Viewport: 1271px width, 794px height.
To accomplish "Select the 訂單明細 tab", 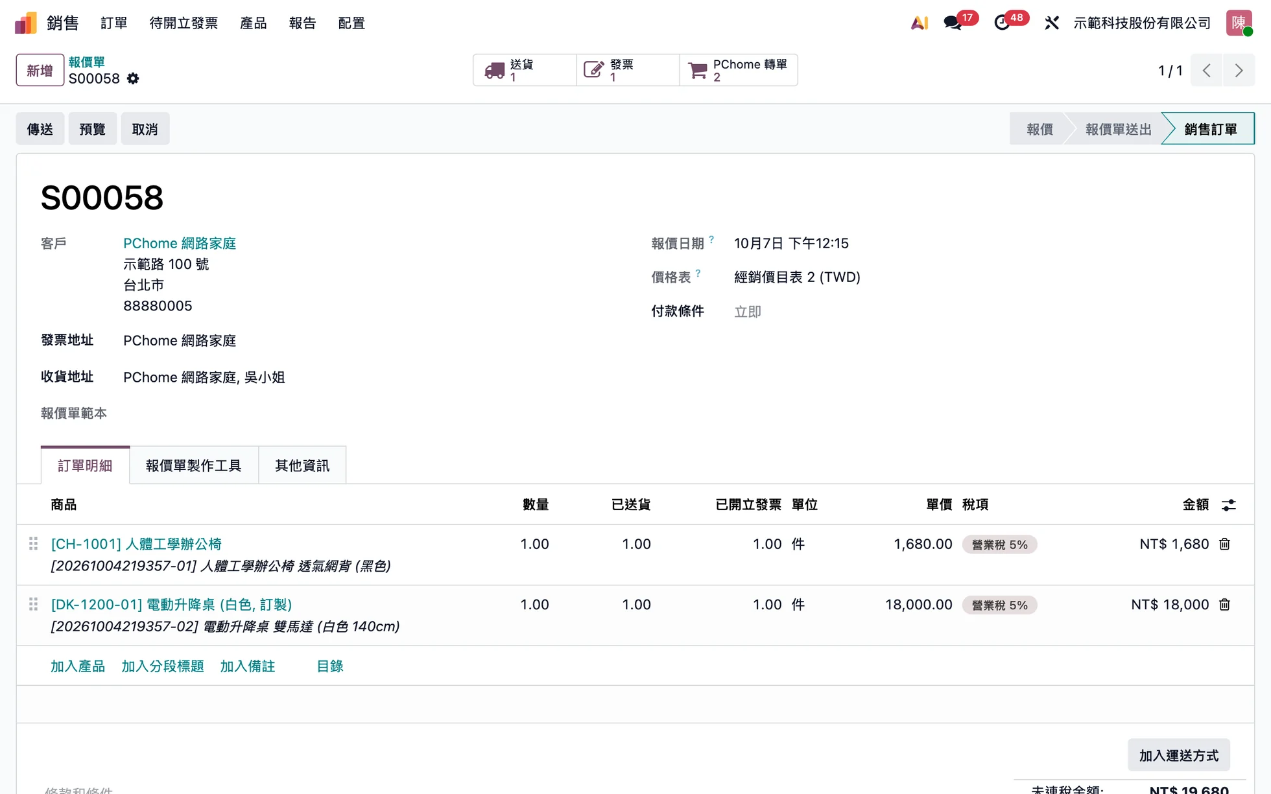I will click(85, 465).
